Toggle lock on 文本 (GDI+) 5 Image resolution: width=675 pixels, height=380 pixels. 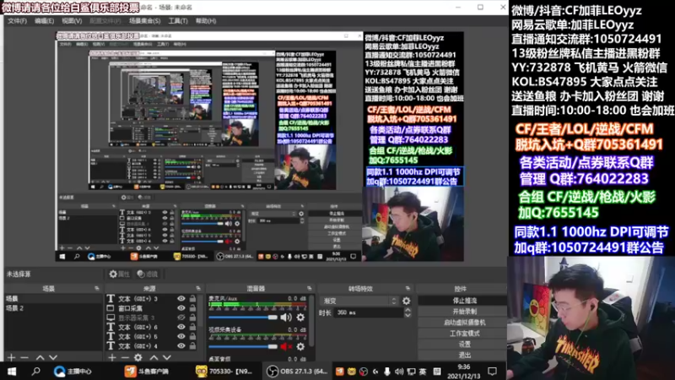(x=192, y=336)
